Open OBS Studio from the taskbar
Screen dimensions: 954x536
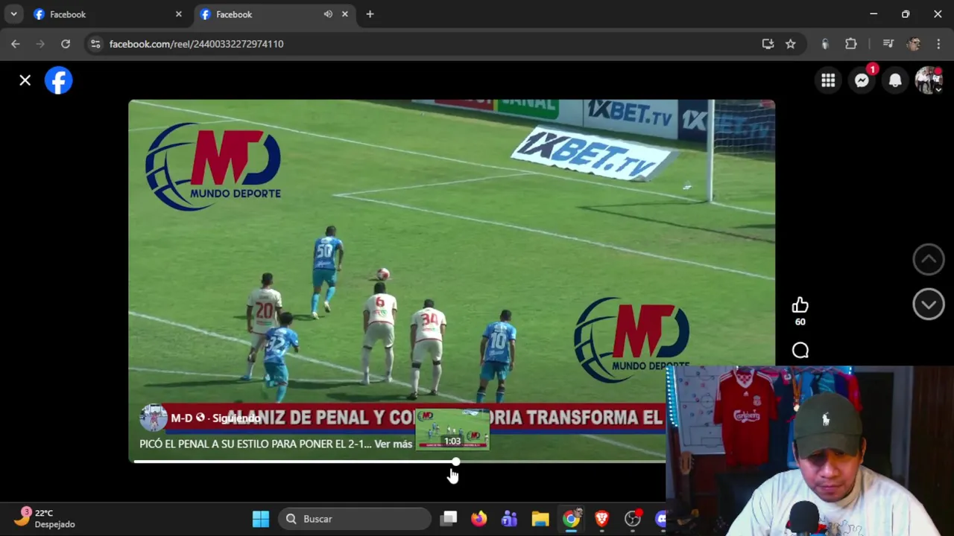pyautogui.click(x=632, y=519)
